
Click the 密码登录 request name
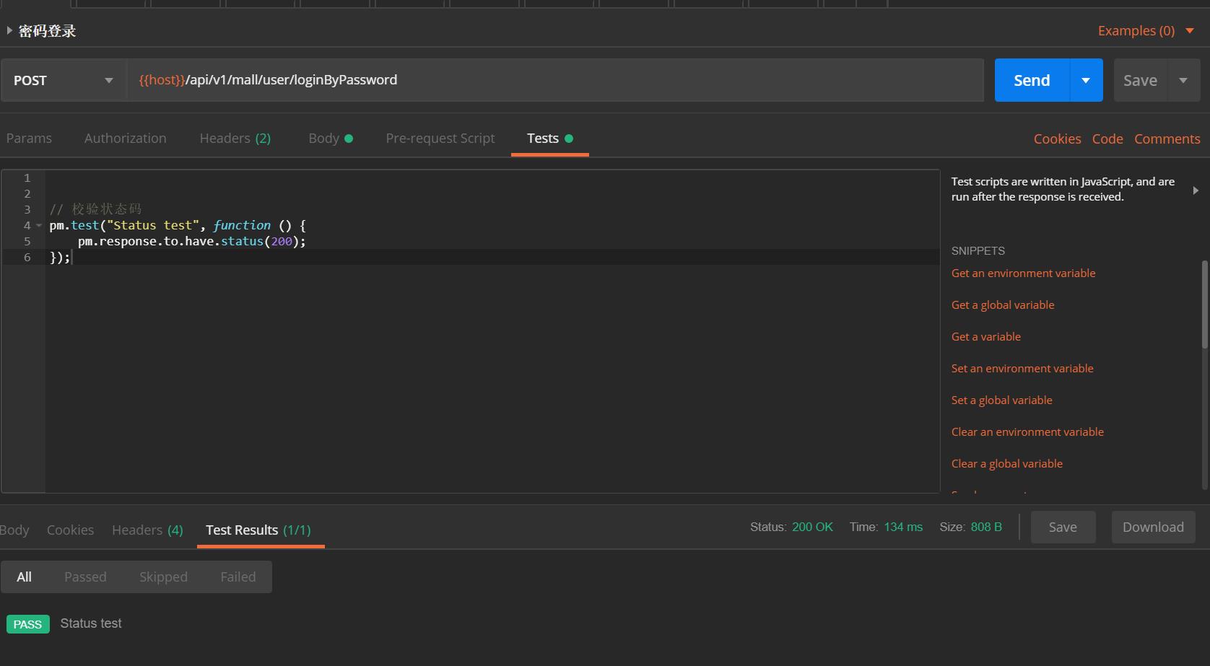point(47,31)
